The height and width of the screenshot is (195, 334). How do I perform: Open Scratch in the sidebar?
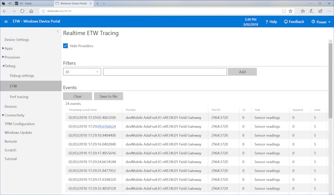10,150
